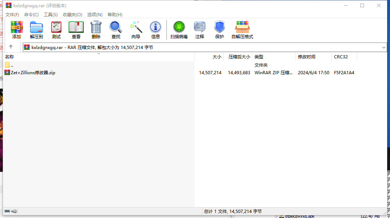The height and width of the screenshot is (218, 390).
Task: Open the 选项(N) menu
Action: (95, 15)
